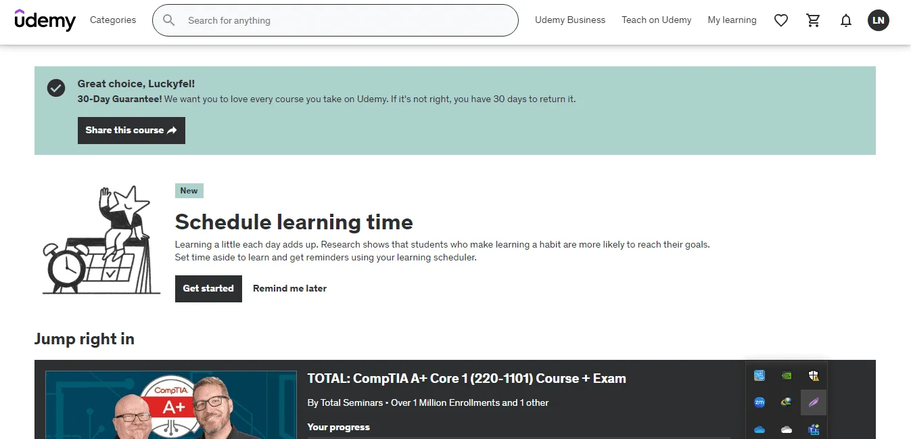Open TOTAL: CompTIA A+ Core 1 course title

[x=467, y=379]
